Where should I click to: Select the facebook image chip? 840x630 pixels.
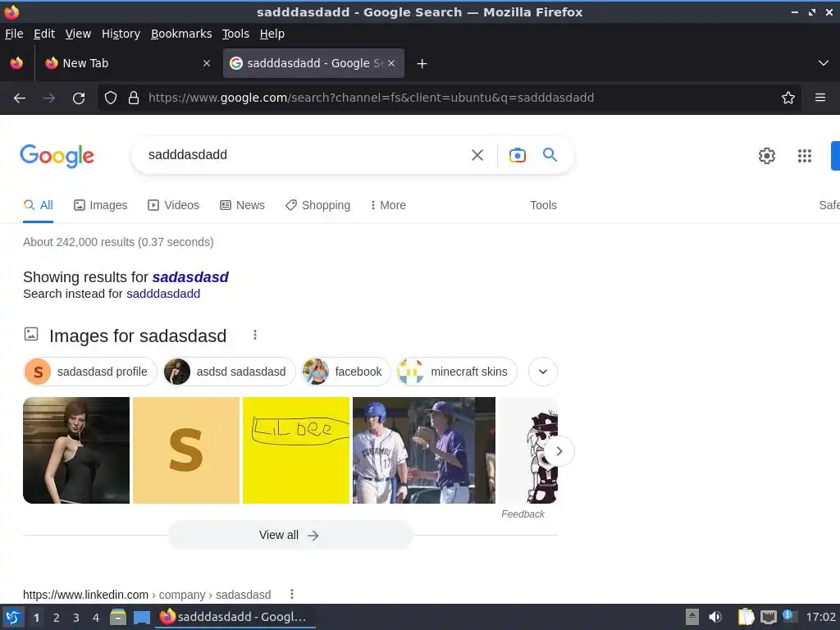click(346, 372)
